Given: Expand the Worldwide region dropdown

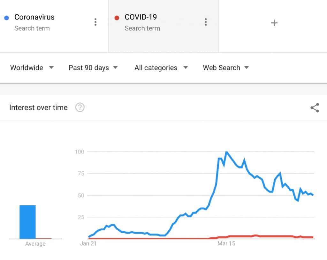Looking at the screenshot, I should coord(32,68).
